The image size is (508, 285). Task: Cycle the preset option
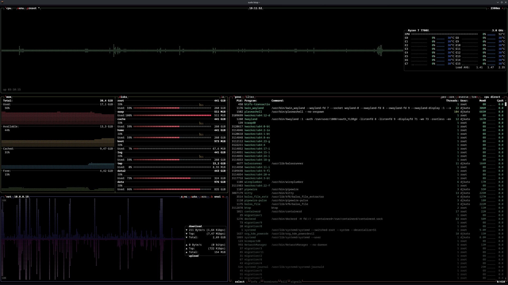pos(32,8)
